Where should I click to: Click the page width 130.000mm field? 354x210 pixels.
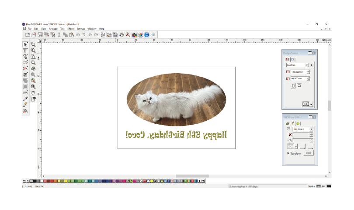tap(298, 71)
